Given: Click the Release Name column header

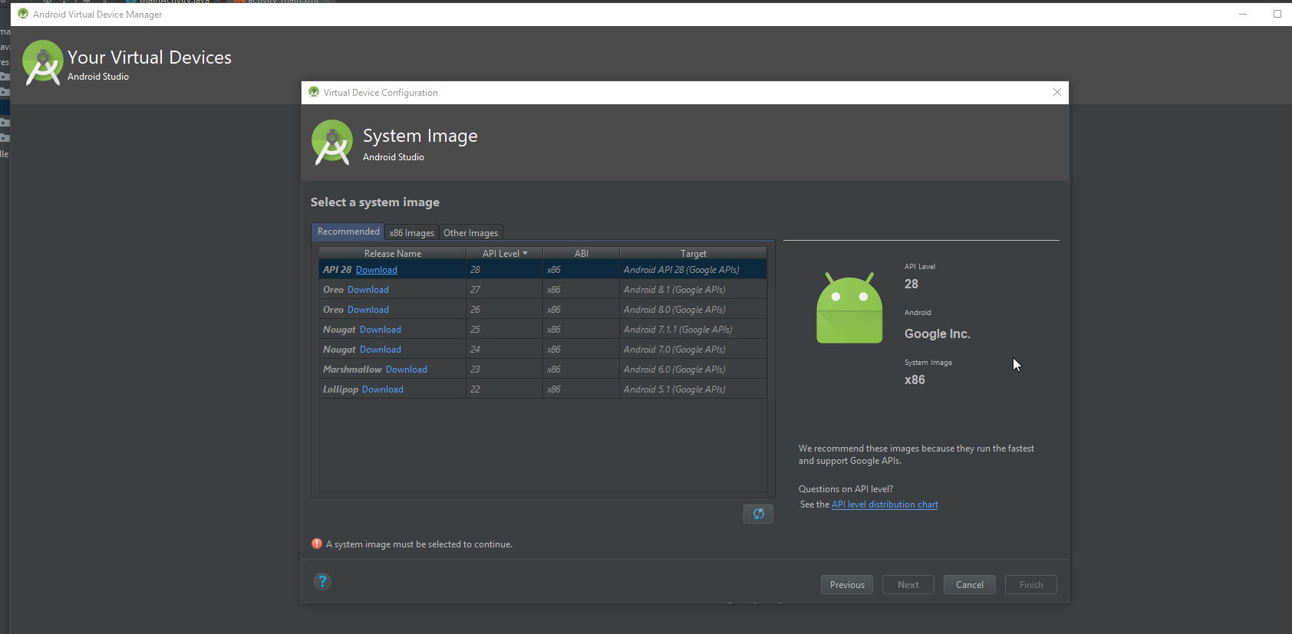Looking at the screenshot, I should point(393,253).
